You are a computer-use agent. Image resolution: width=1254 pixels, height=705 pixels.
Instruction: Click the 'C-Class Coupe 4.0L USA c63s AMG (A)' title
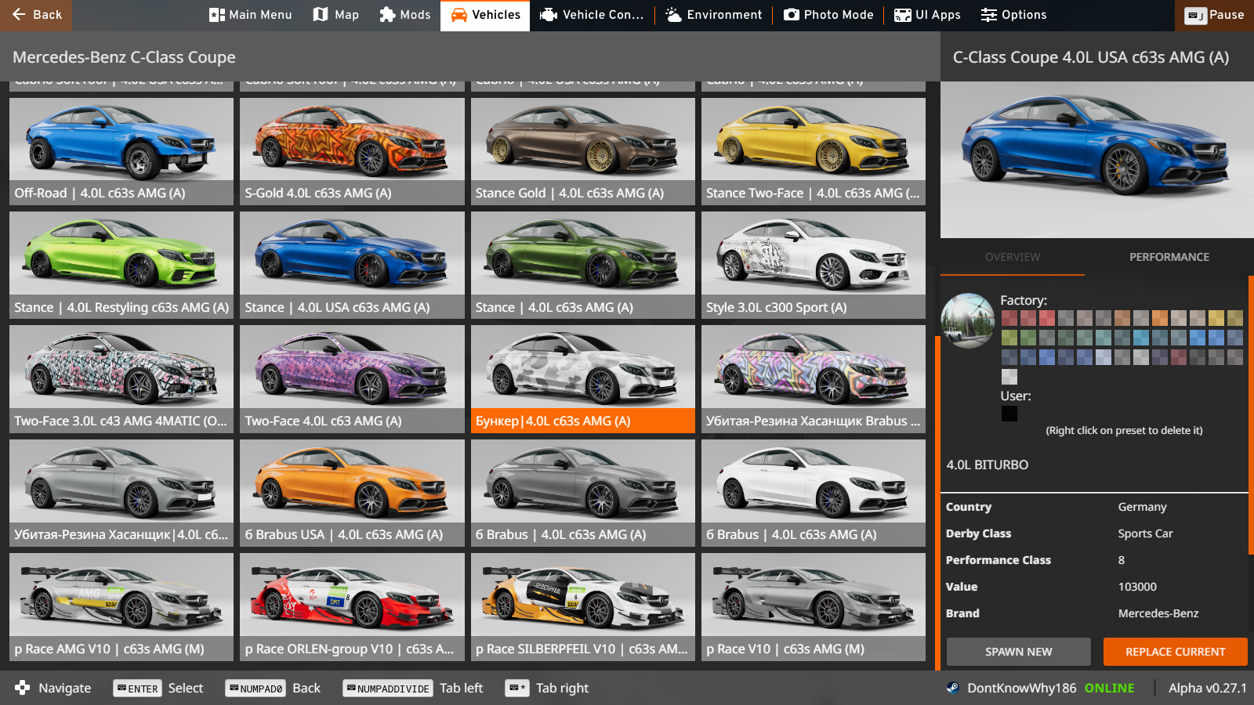pyautogui.click(x=1091, y=57)
